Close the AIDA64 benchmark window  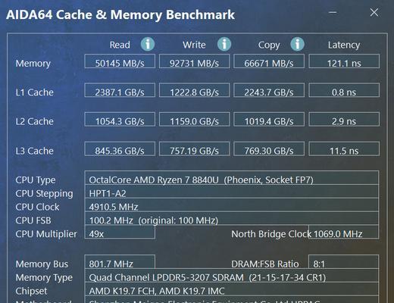coord(374,12)
